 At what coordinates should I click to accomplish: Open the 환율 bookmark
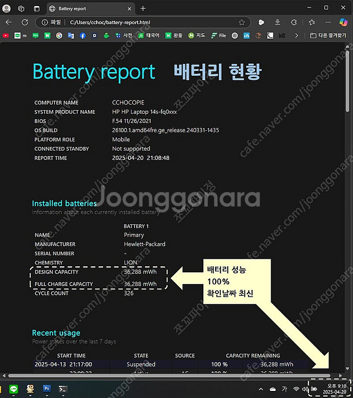[174, 36]
